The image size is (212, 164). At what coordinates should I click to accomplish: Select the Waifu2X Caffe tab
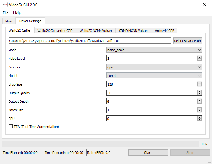click(x=20, y=30)
